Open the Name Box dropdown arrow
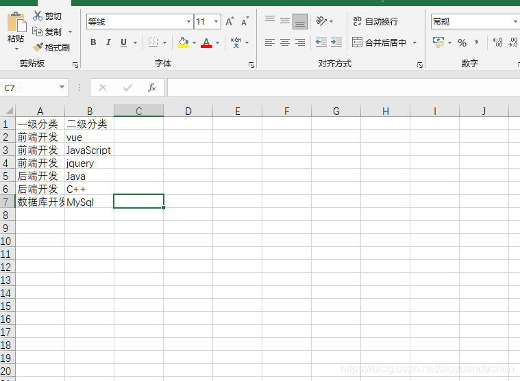This screenshot has height=381, width=520. [62, 87]
